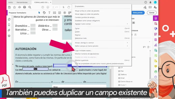175x99 pixels.
Task: Collapse the left navigation pane arrow
Action: coord(13,64)
